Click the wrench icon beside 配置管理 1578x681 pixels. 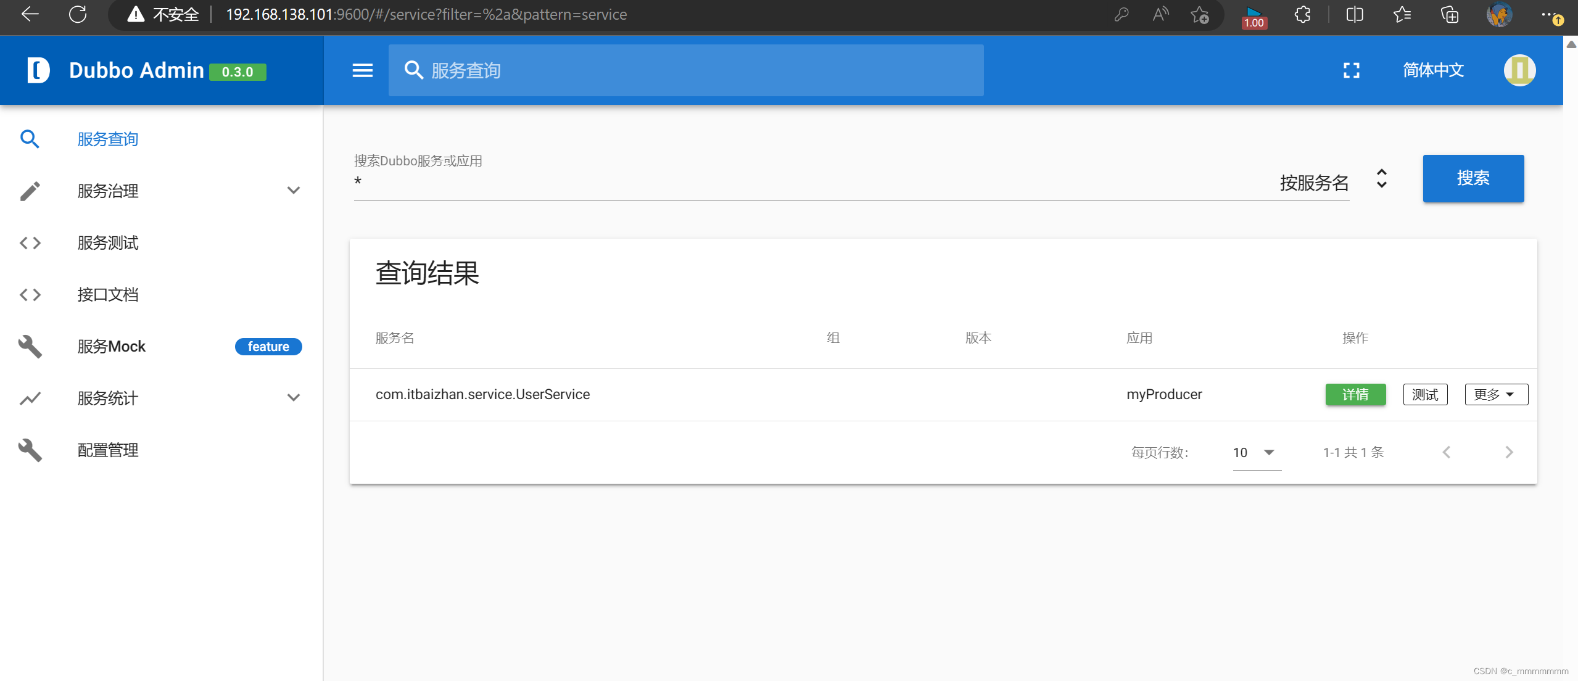(x=30, y=450)
